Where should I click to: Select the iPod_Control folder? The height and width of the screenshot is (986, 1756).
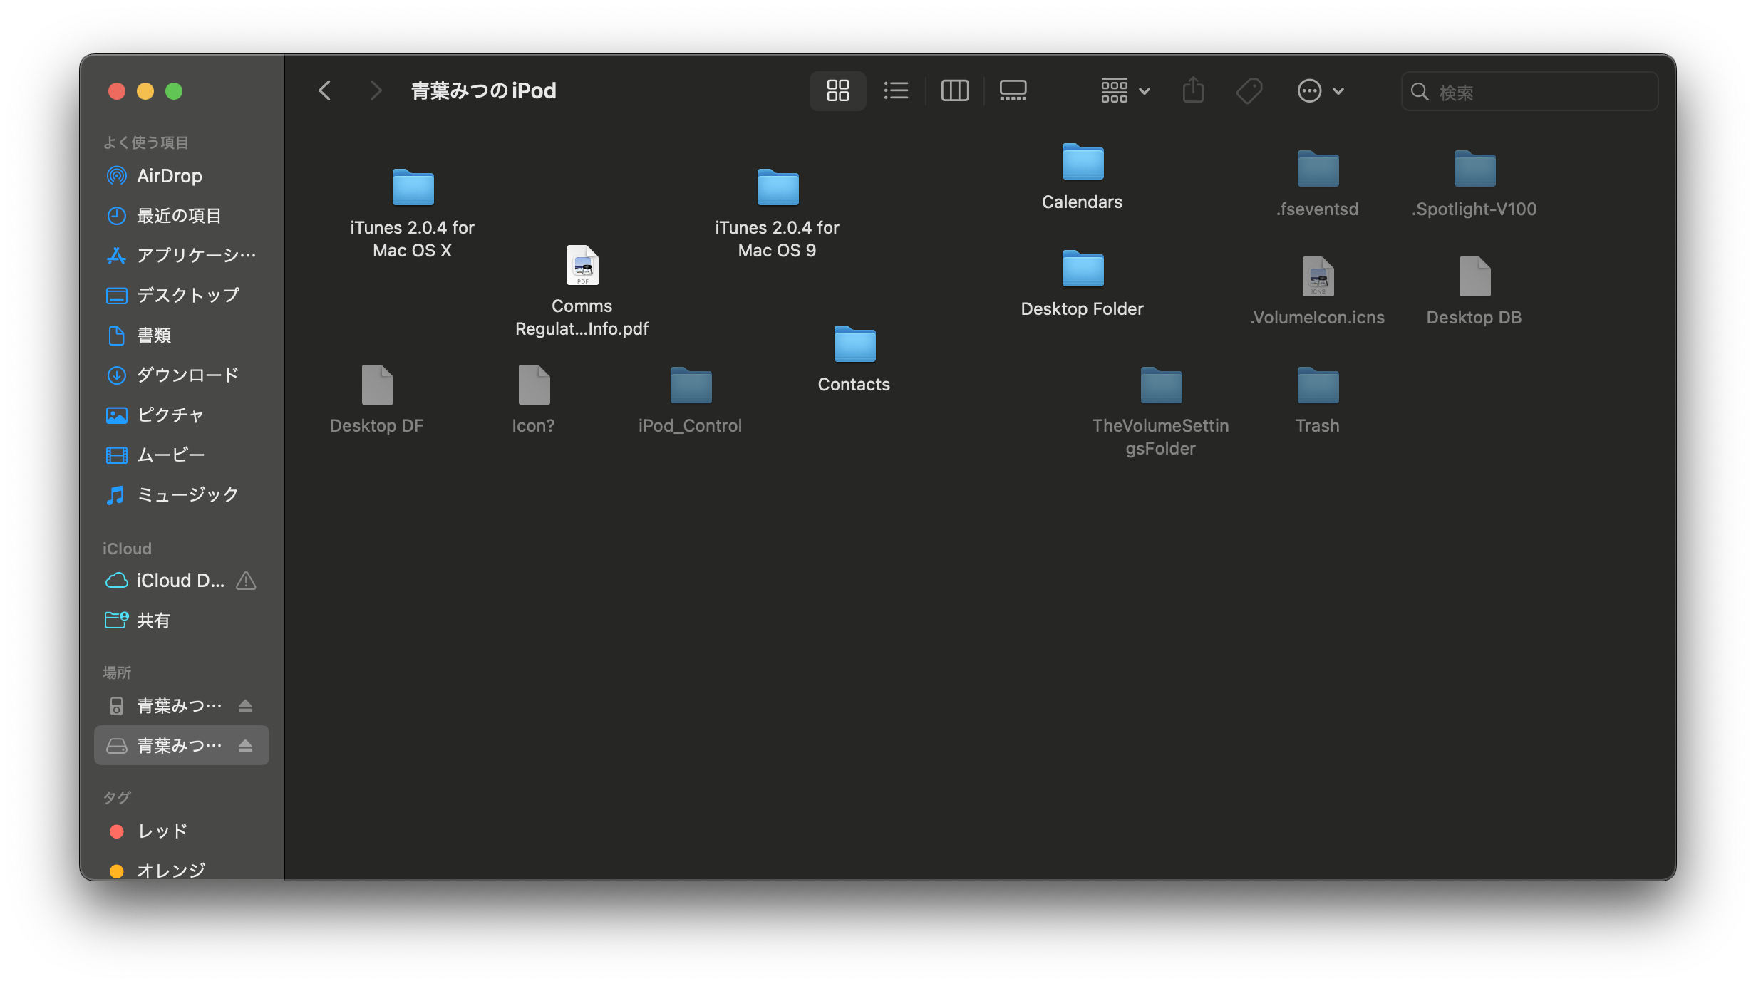click(691, 400)
